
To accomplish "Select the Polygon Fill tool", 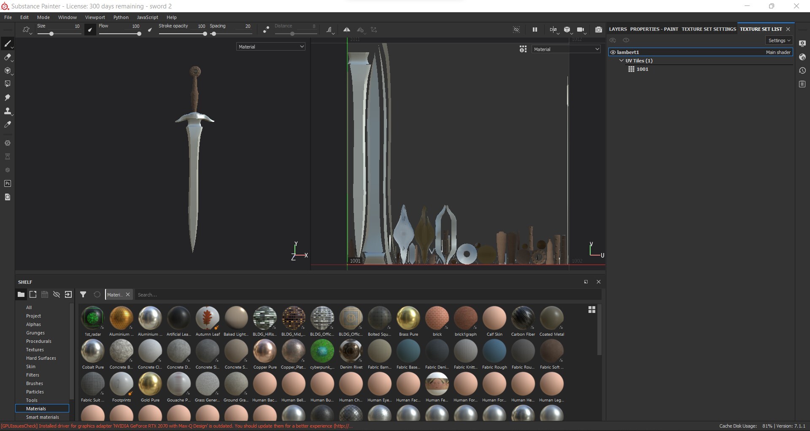I will [8, 84].
